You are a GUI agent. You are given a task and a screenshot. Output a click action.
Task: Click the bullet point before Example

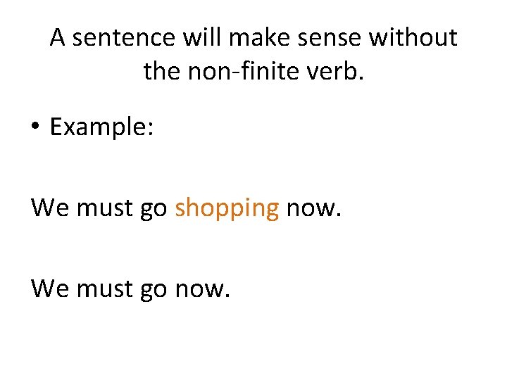coord(35,126)
